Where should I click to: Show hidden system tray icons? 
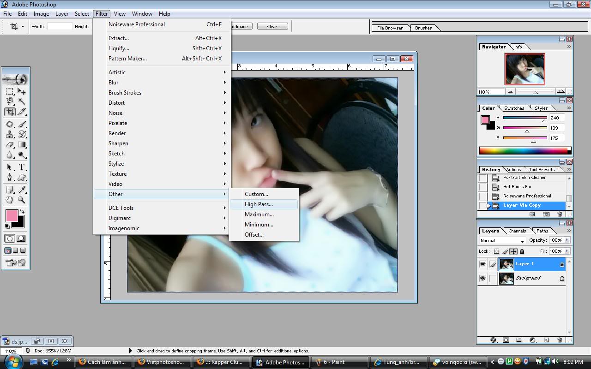pyautogui.click(x=493, y=362)
